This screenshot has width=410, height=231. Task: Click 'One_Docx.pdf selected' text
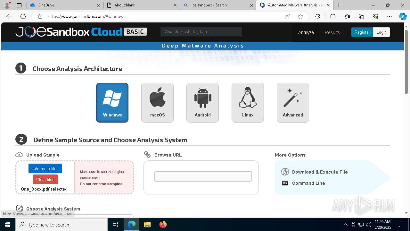tap(44, 189)
